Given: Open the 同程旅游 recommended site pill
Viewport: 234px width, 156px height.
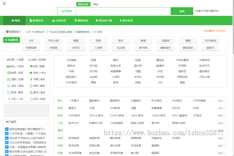Looking at the screenshot, I should click(31, 48).
